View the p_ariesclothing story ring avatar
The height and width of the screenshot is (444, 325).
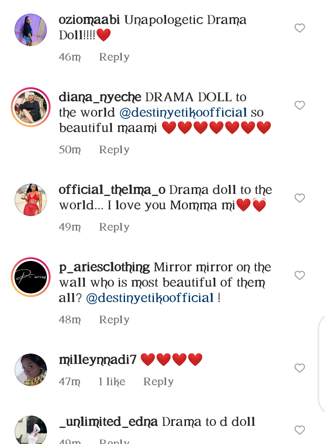point(31,277)
